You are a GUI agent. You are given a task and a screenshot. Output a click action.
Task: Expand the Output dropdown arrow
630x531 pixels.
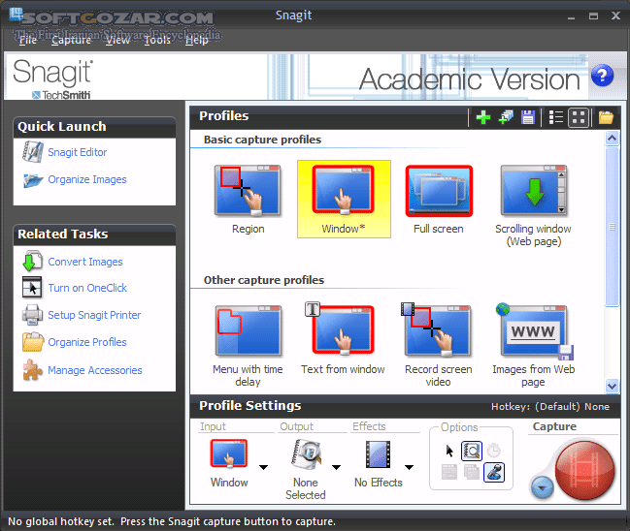click(x=336, y=467)
